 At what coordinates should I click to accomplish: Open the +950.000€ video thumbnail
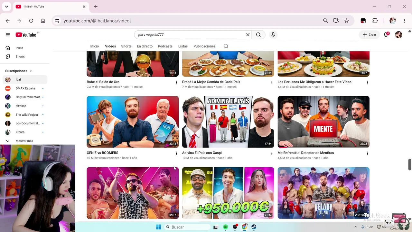coord(228,193)
